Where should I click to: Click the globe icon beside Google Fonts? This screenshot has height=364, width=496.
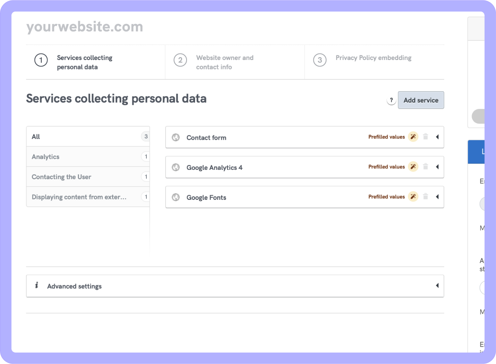click(176, 197)
